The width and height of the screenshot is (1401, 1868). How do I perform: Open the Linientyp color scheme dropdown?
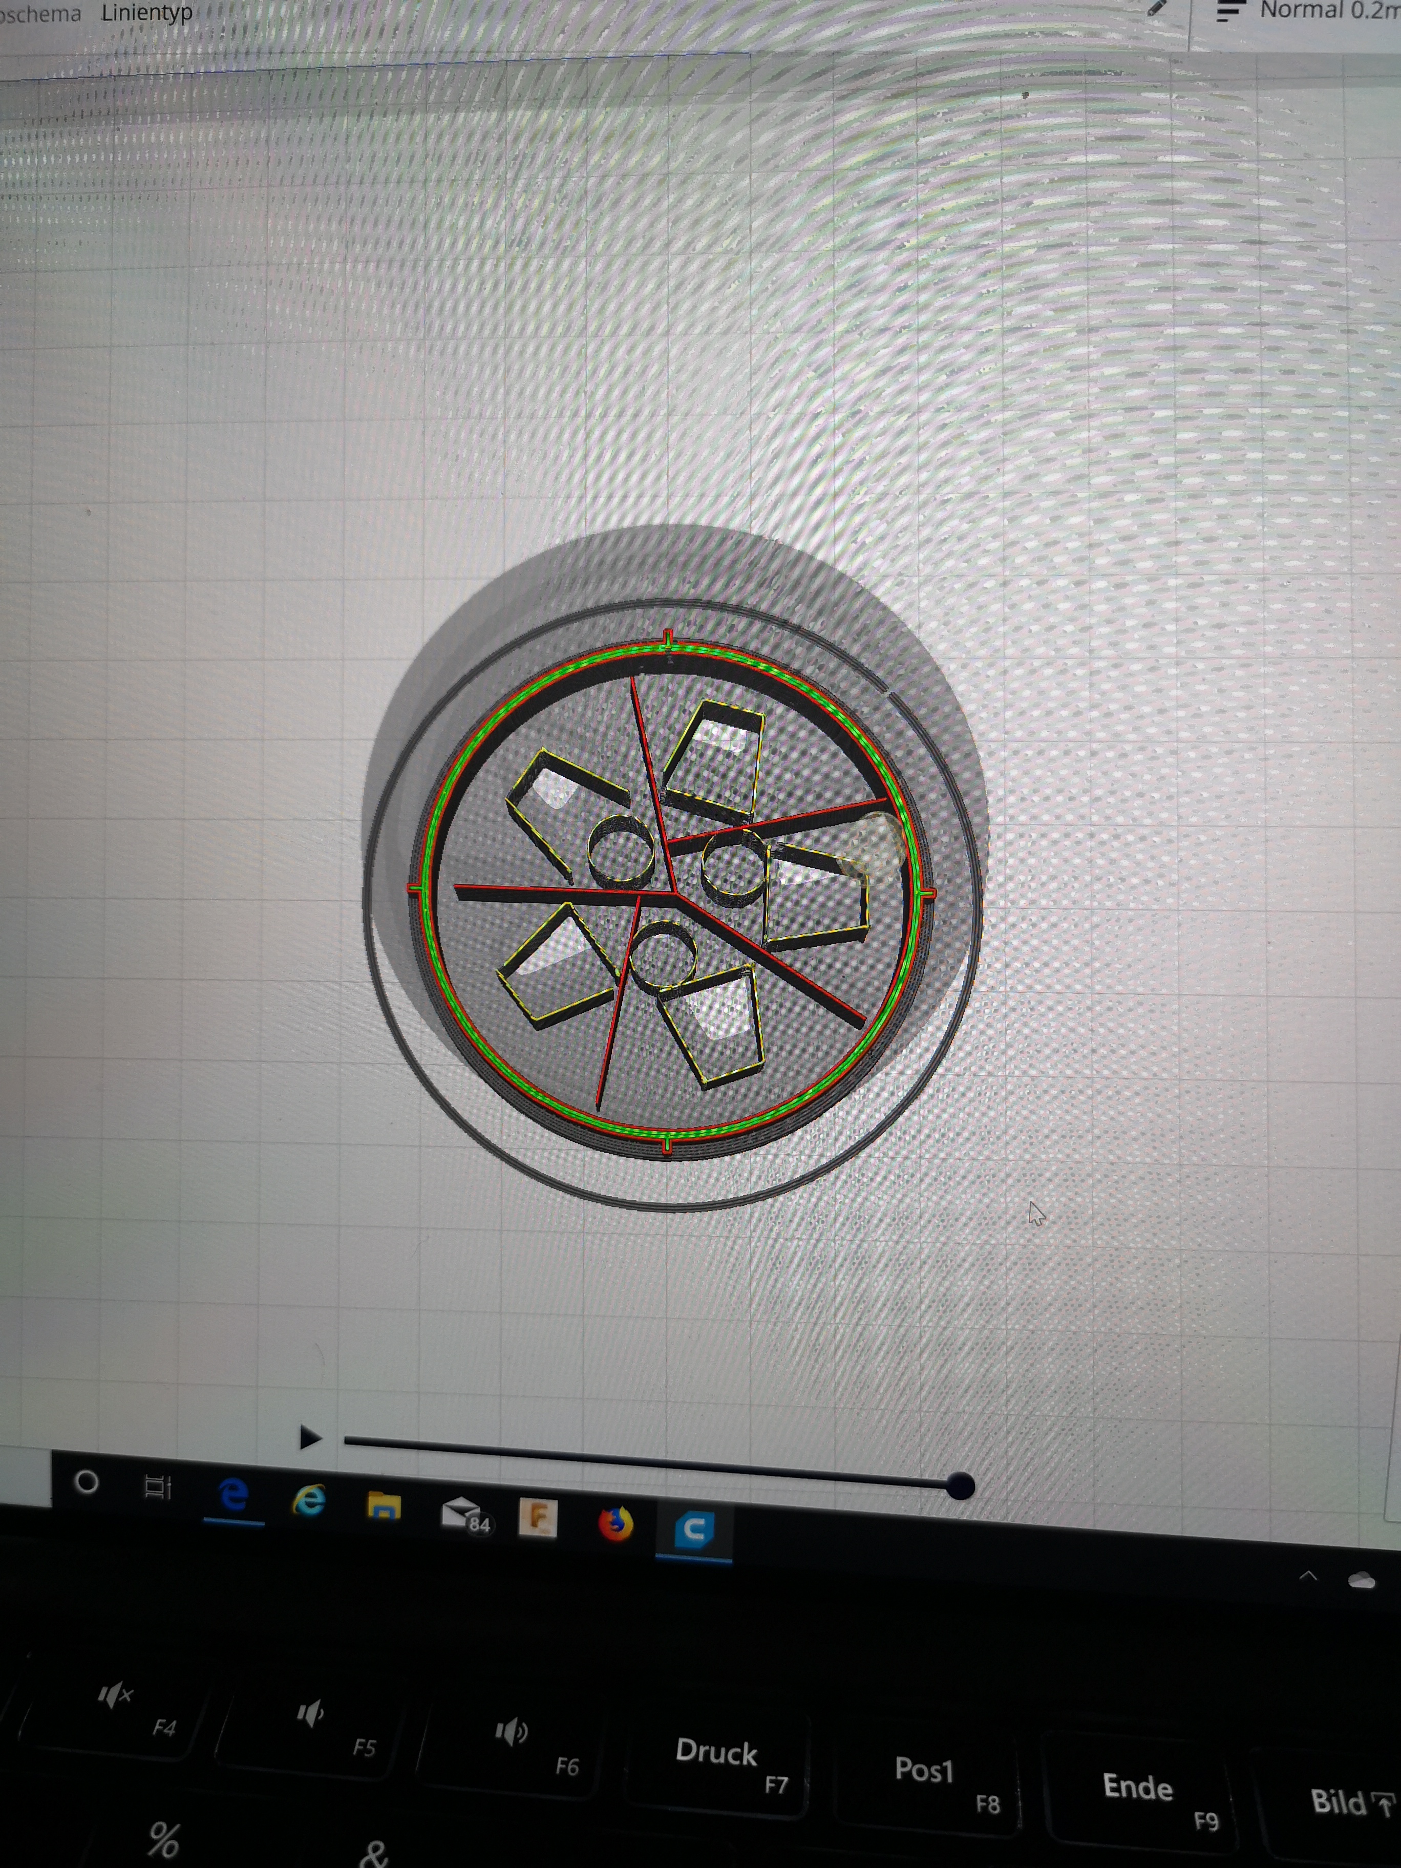[x=147, y=13]
